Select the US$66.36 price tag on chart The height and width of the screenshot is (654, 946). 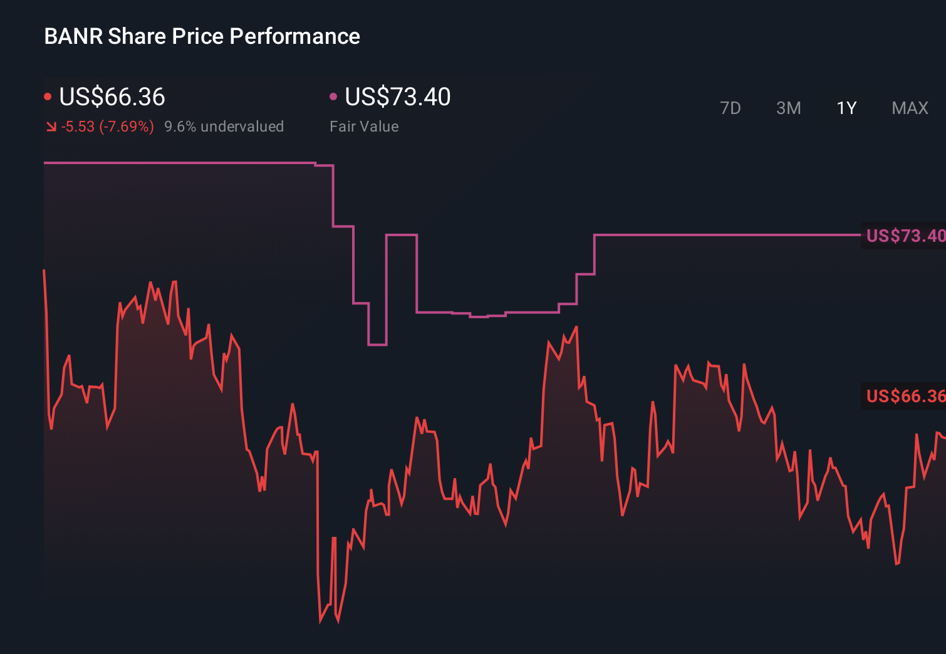tap(904, 396)
